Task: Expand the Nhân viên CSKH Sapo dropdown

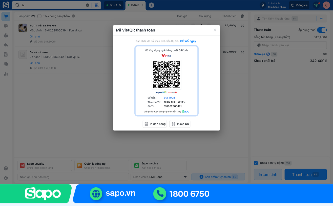Action: [160, 177]
